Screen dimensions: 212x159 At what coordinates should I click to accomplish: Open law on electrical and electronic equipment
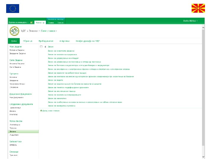(x=89, y=69)
